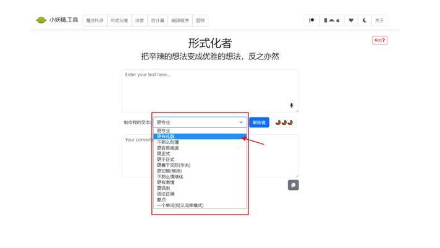Pick the 语法正确 option
440x248 pixels.
(x=200, y=194)
